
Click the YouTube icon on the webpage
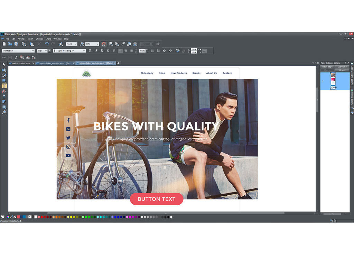pos(68,156)
